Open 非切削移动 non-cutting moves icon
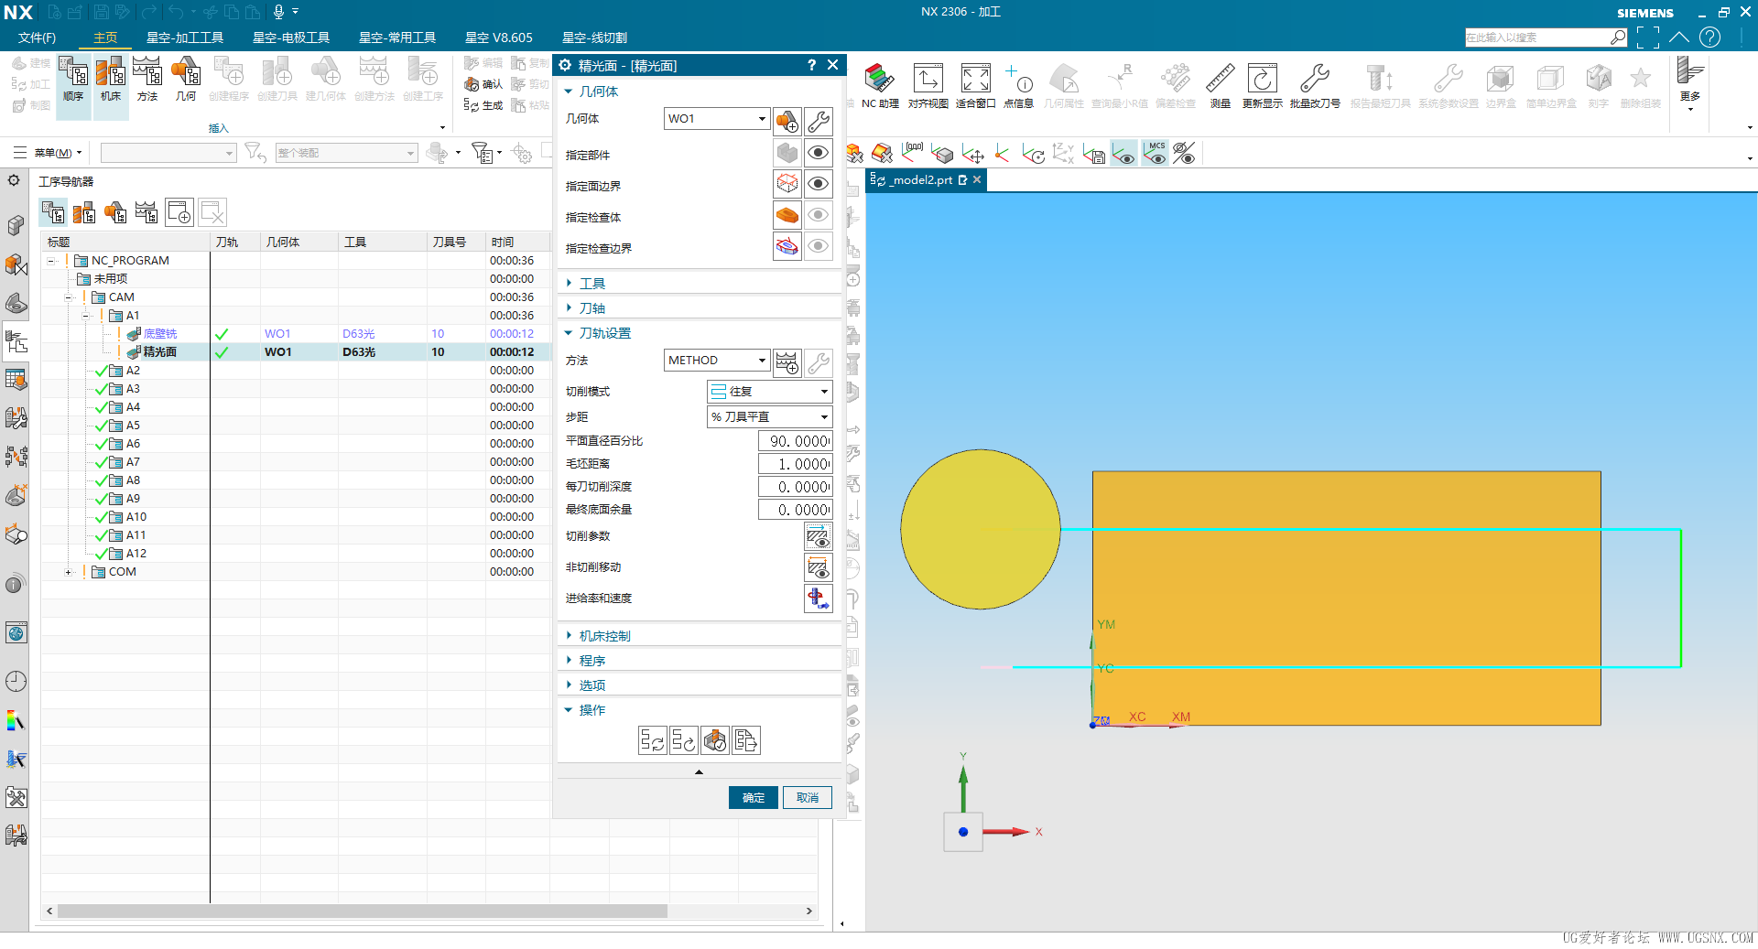 818,567
